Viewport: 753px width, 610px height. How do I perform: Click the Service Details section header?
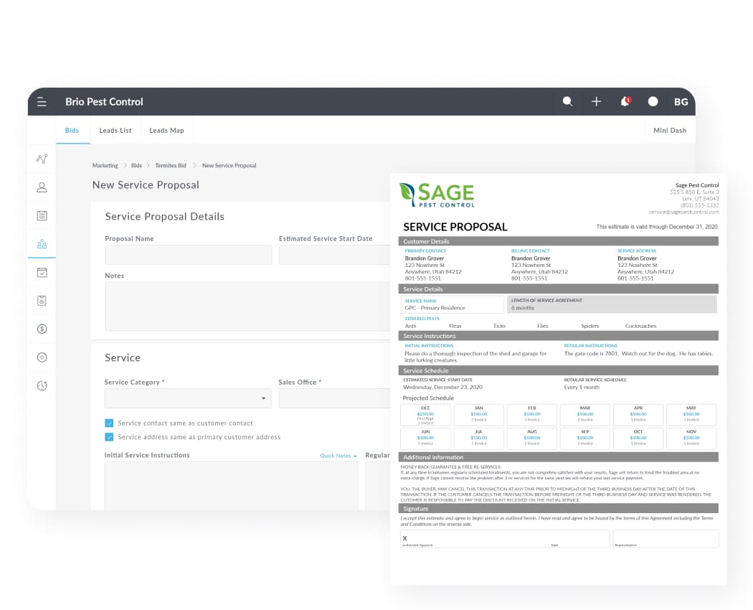click(x=558, y=289)
